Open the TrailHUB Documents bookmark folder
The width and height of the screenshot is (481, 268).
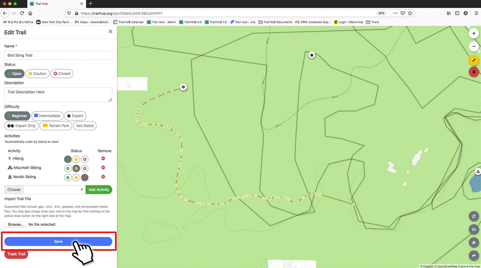pyautogui.click(x=275, y=22)
